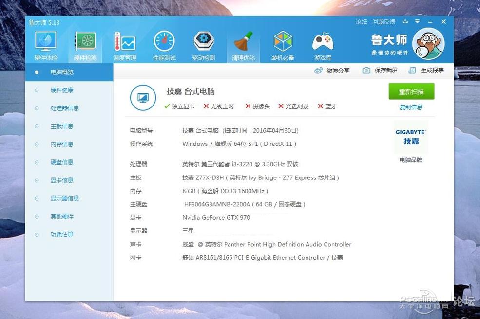
Task: Click the 技嘉 台式电脑 heading
Action: 191,91
